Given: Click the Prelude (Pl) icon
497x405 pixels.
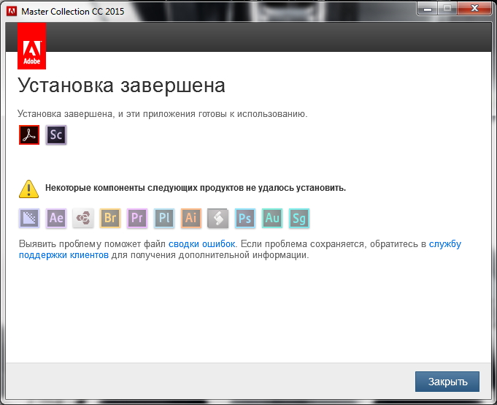Looking at the screenshot, I should tap(164, 218).
